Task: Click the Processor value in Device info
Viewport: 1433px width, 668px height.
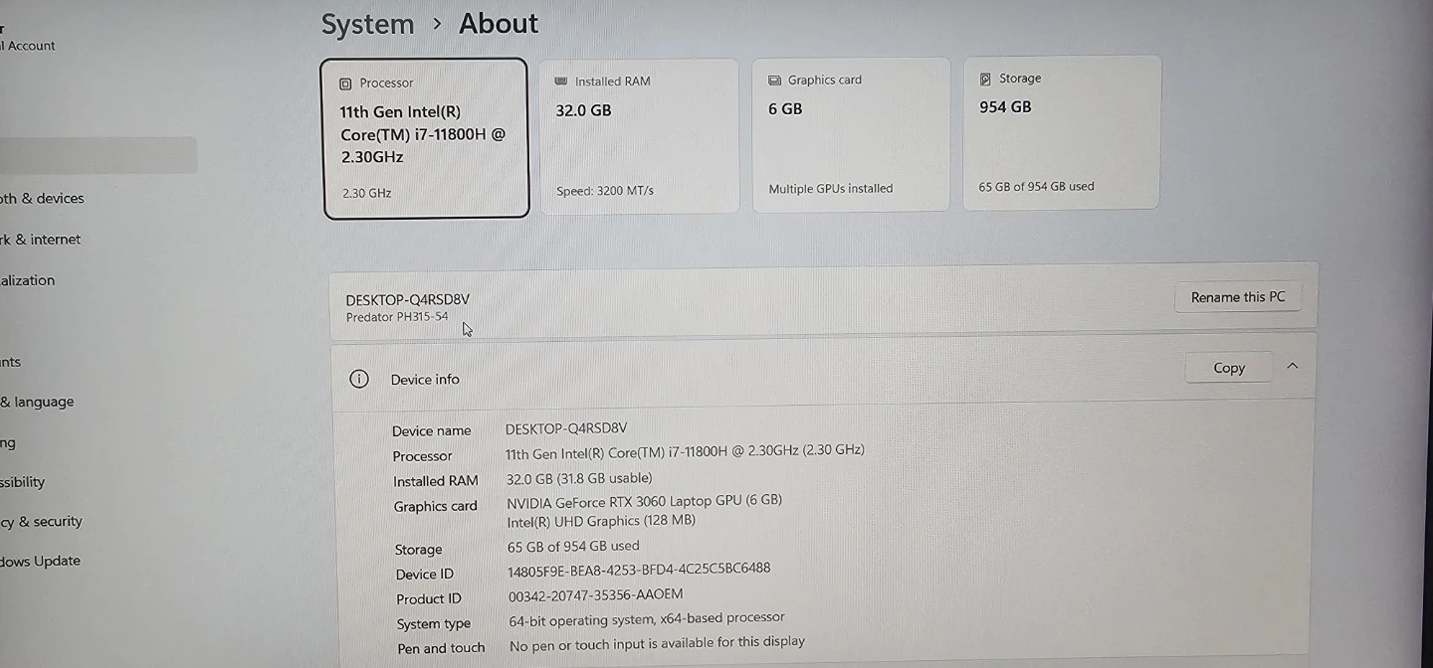Action: tap(685, 451)
